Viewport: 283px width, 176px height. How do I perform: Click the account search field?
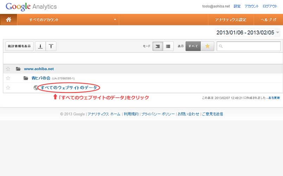click(249, 46)
